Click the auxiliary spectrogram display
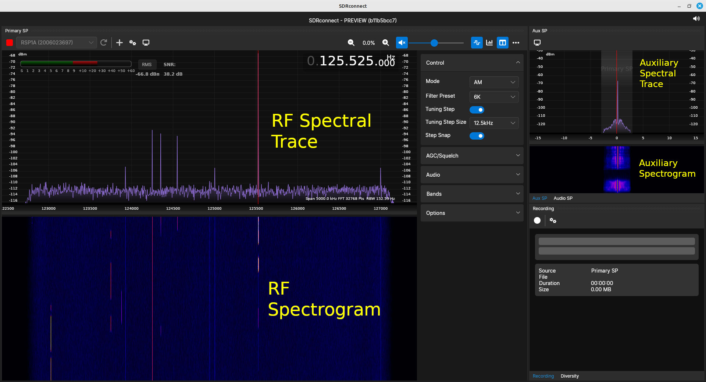 tap(617, 170)
